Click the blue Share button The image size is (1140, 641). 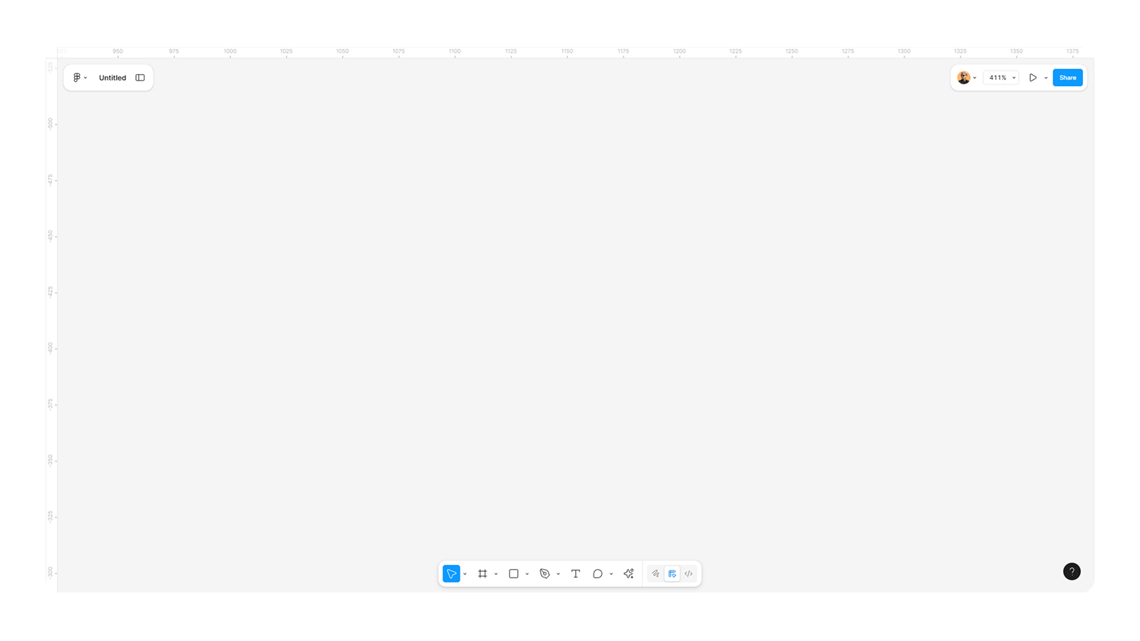pyautogui.click(x=1067, y=78)
